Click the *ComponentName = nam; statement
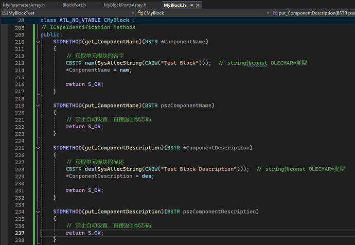The width and height of the screenshot is (355, 245). click(x=99, y=70)
